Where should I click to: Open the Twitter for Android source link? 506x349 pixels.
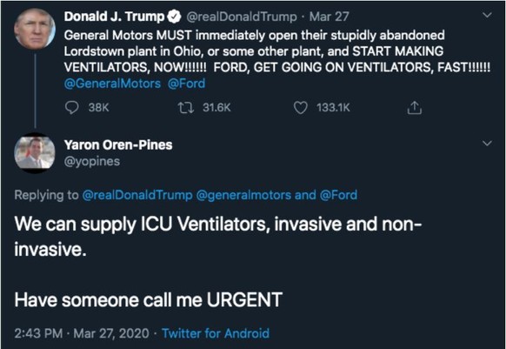(x=216, y=333)
